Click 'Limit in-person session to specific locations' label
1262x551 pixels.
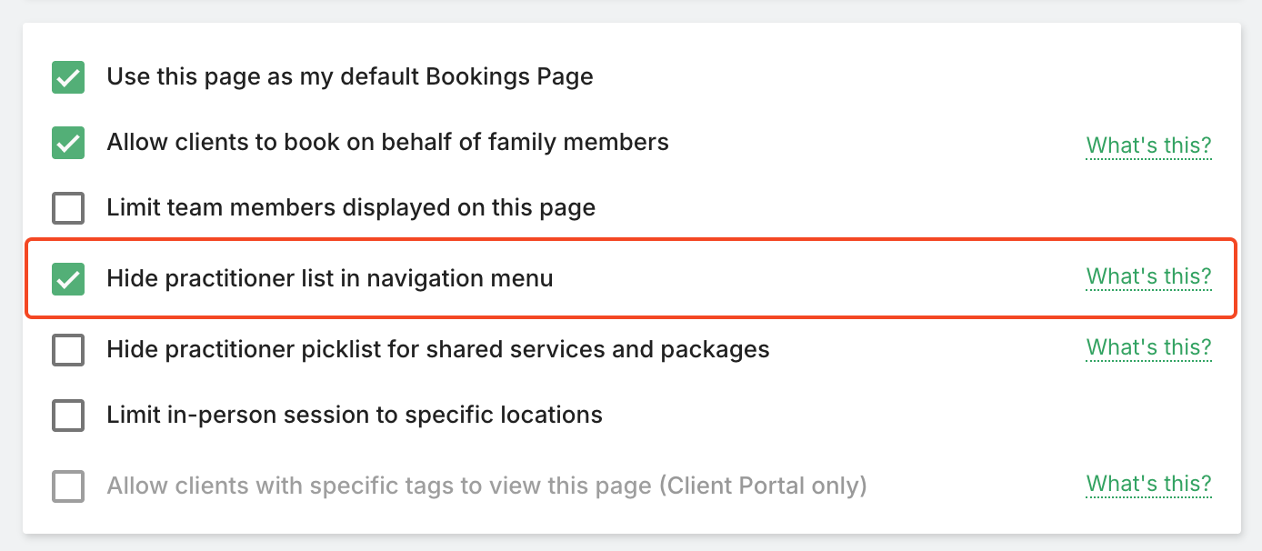pos(355,415)
